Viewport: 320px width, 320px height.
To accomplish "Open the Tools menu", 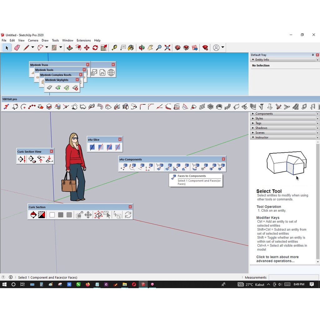I will tap(55, 40).
